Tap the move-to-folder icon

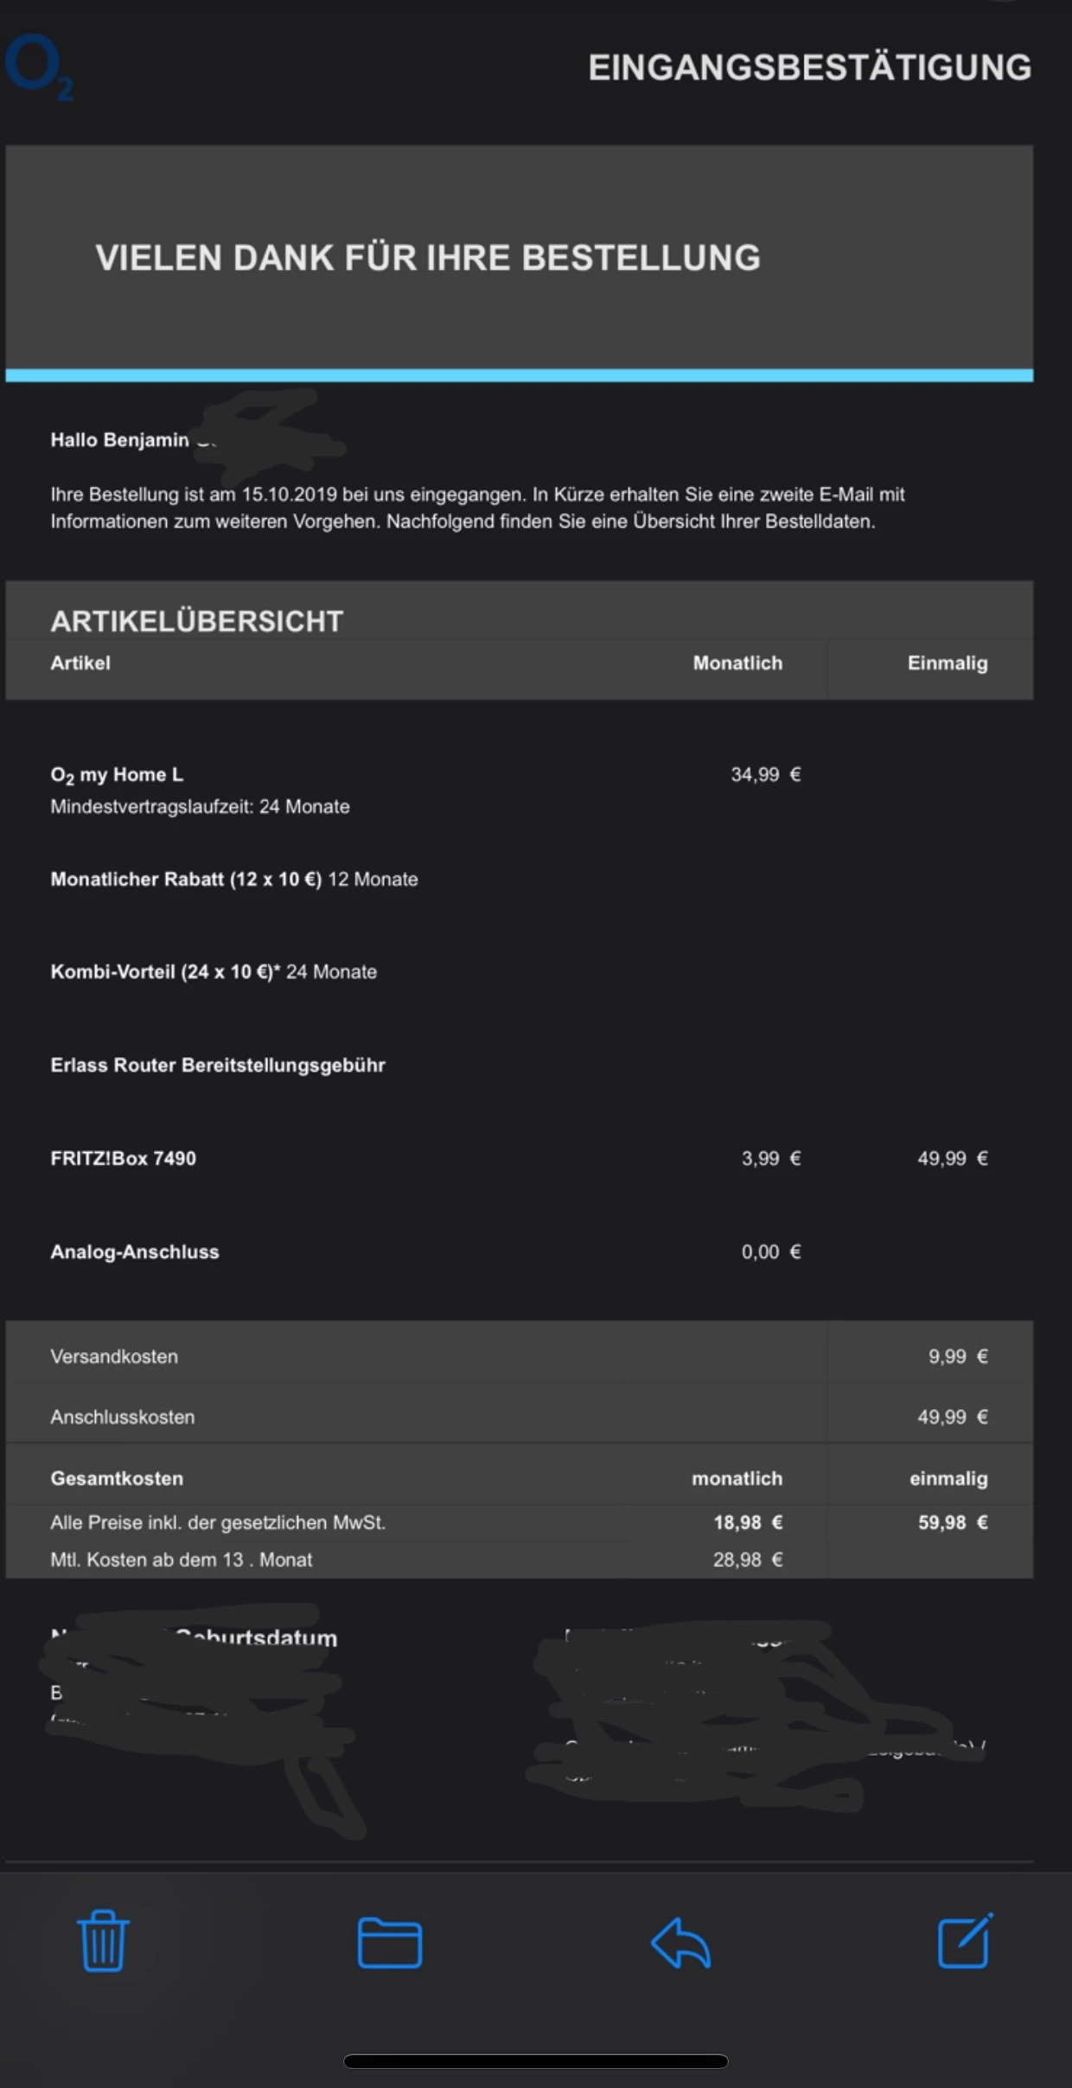click(x=390, y=1943)
